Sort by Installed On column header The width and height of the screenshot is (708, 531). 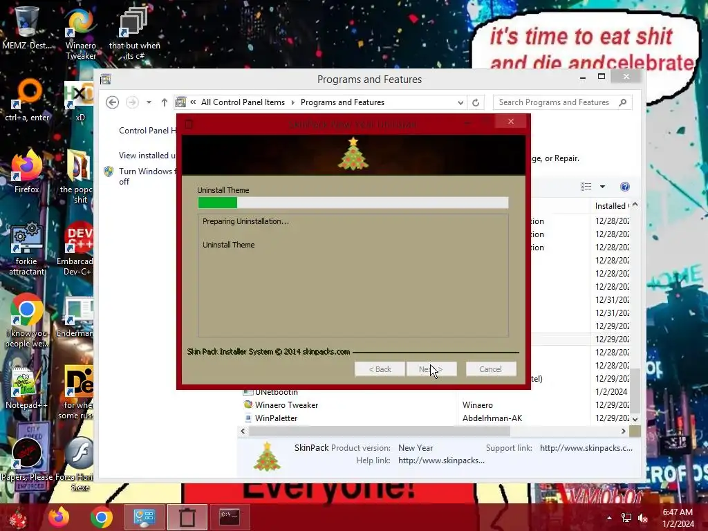point(610,206)
